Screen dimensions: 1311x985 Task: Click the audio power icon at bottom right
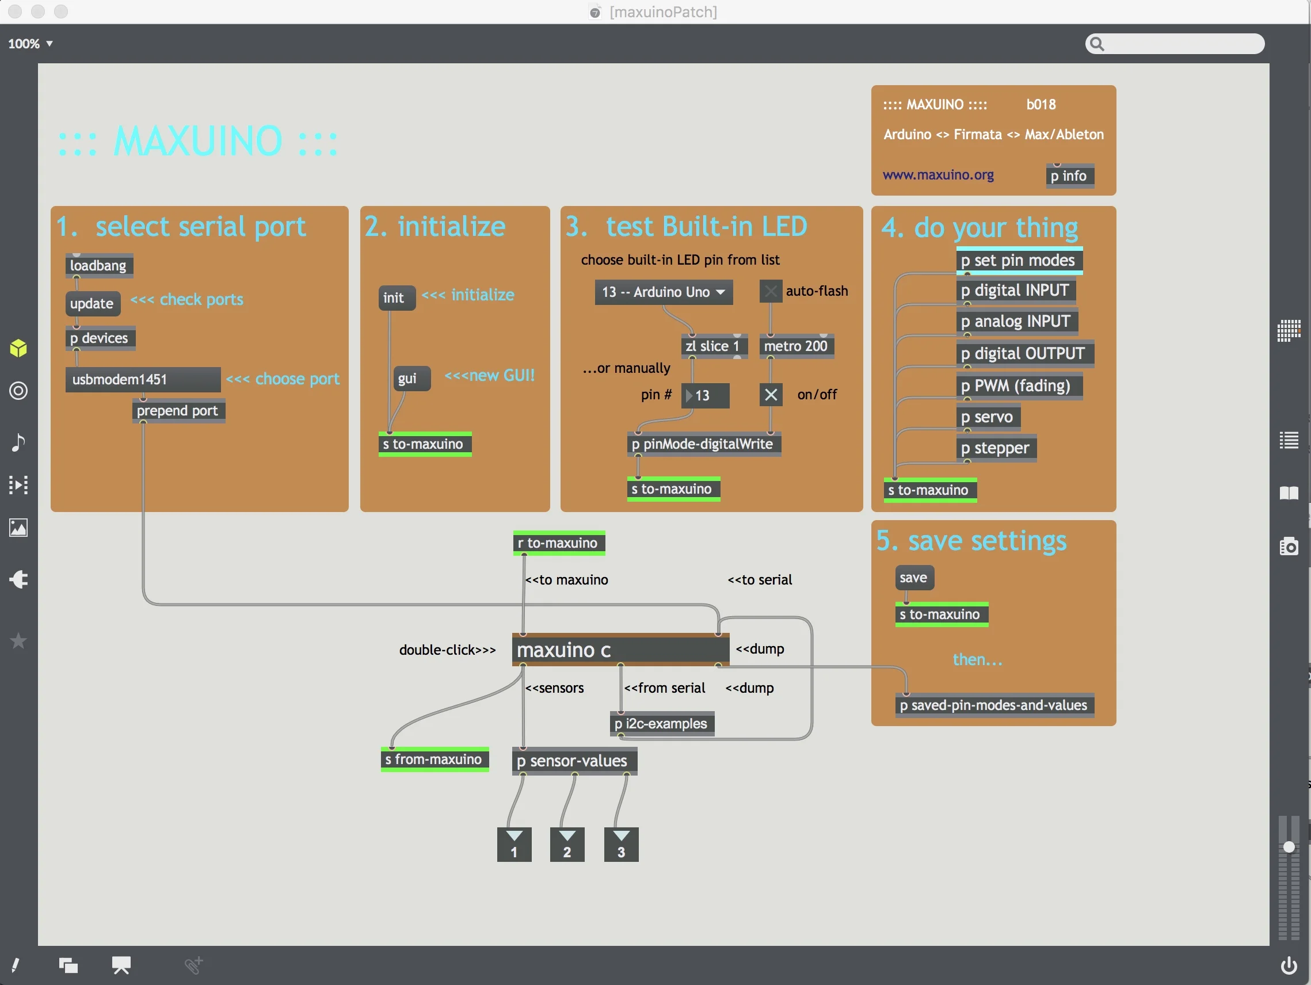(x=1289, y=965)
